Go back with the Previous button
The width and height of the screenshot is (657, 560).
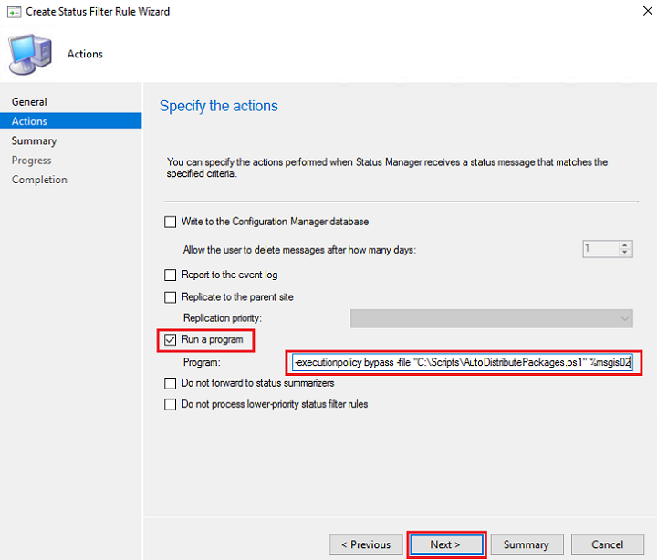pyautogui.click(x=365, y=544)
